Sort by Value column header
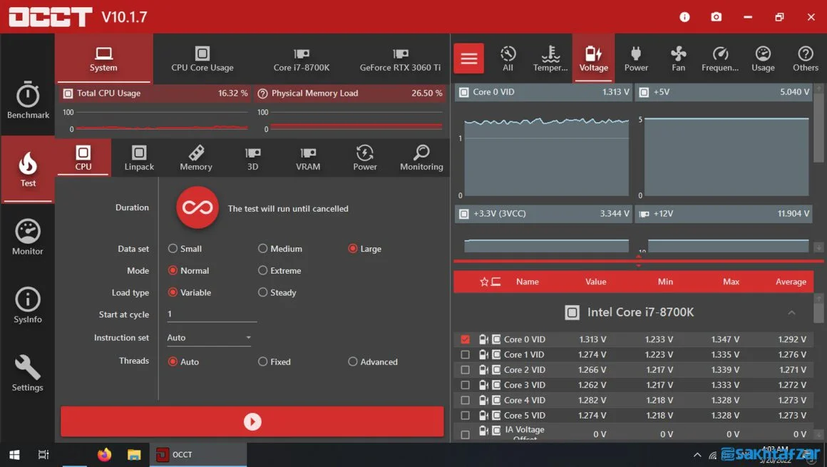This screenshot has height=467, width=827. [595, 282]
